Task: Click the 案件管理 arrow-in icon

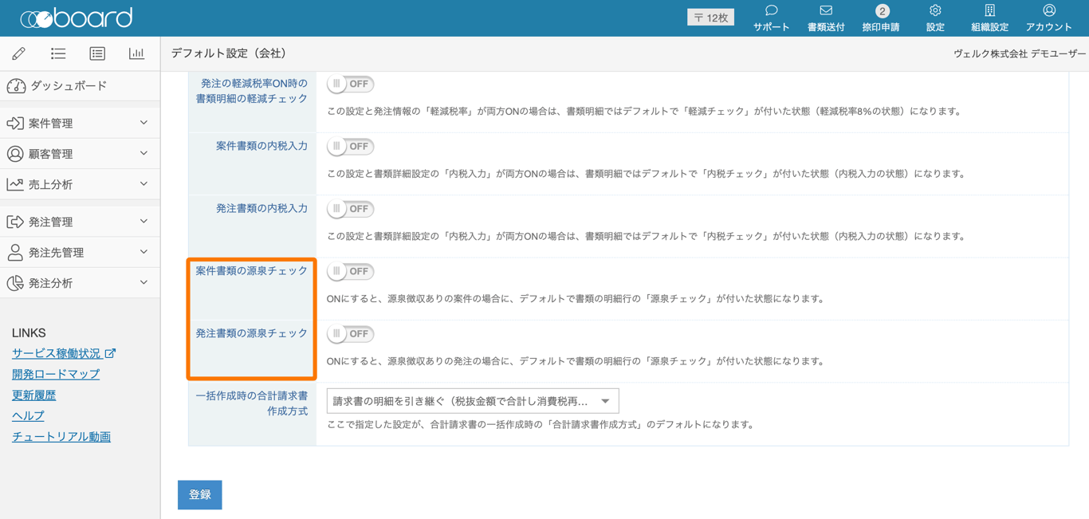Action: 15,124
